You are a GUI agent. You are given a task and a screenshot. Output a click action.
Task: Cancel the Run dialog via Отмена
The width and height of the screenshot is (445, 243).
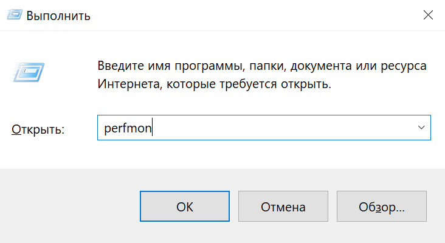click(x=283, y=207)
